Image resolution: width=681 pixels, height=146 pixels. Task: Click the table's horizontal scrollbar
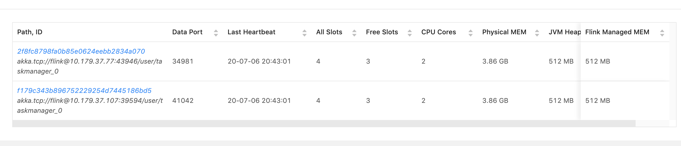(324, 124)
